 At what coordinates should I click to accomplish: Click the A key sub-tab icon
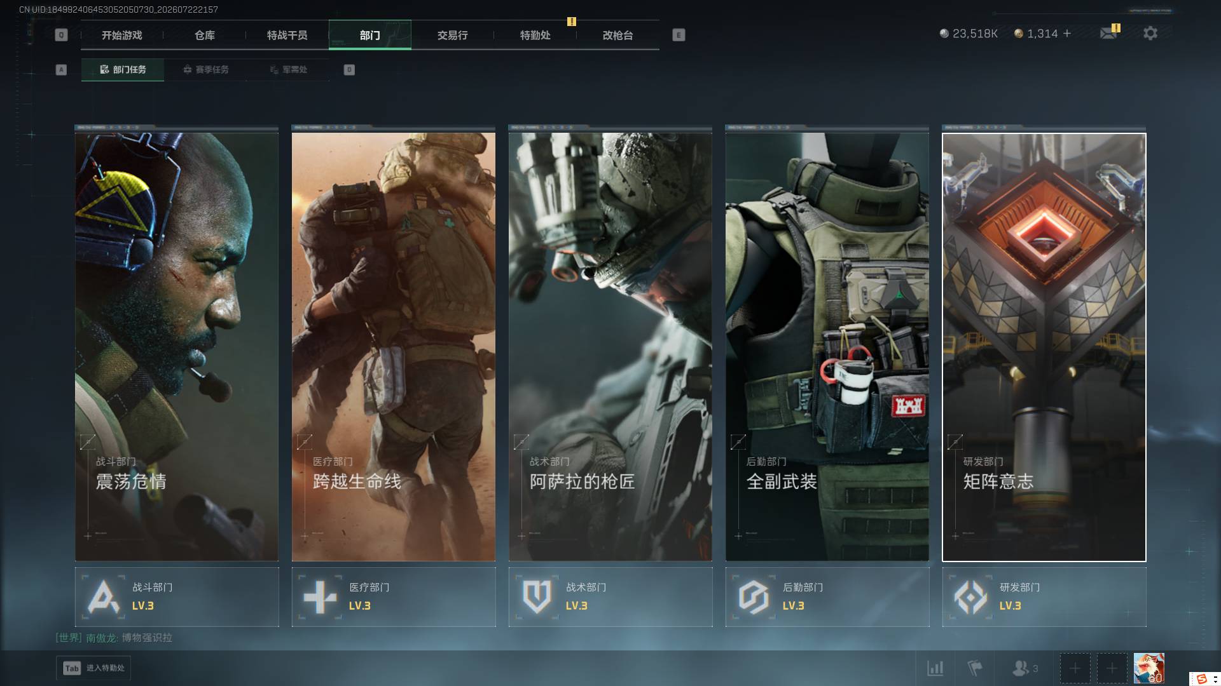61,70
